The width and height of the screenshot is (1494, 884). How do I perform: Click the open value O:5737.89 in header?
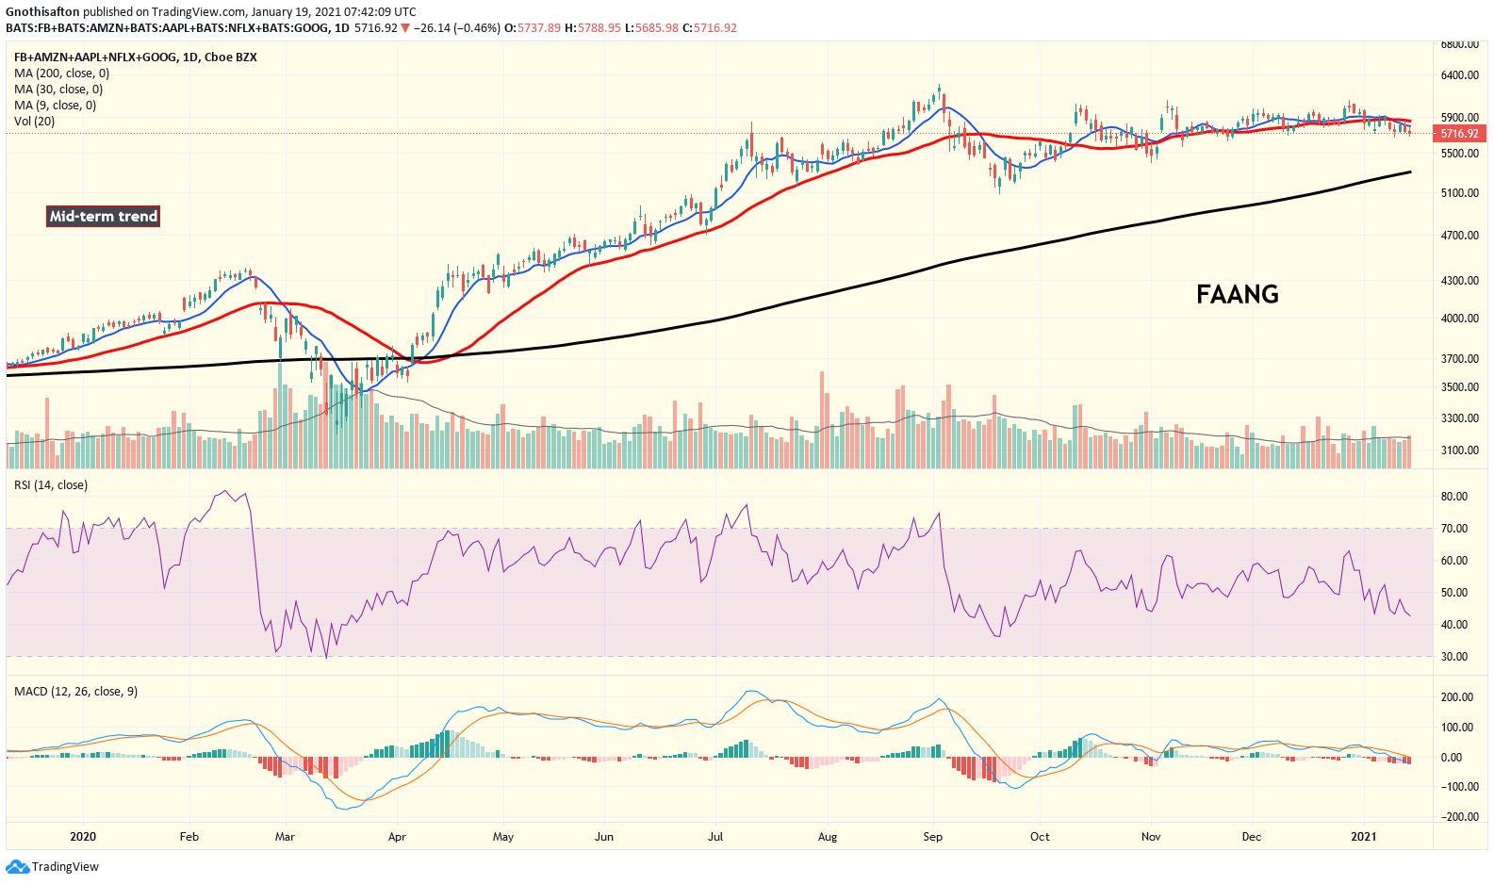[x=533, y=28]
